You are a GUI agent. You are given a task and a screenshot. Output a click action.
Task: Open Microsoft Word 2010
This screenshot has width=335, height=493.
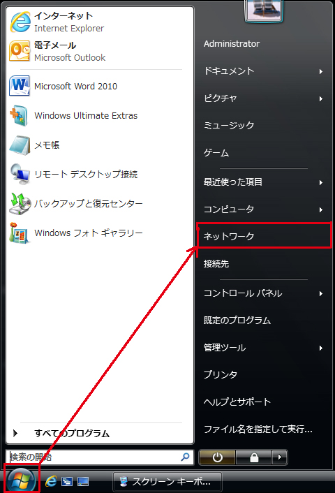(100, 86)
